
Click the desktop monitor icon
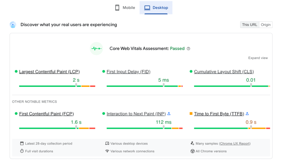(x=147, y=8)
